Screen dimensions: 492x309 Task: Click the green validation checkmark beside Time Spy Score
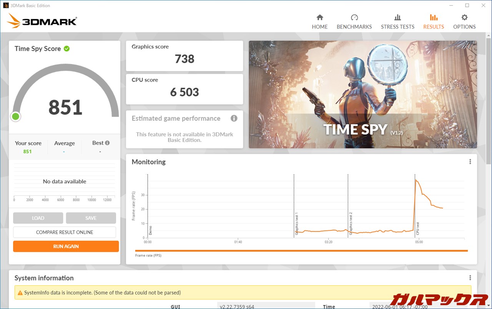(x=67, y=49)
